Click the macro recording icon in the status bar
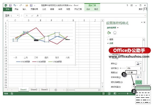Screen dimensions: 153x106 (x=12, y=94)
